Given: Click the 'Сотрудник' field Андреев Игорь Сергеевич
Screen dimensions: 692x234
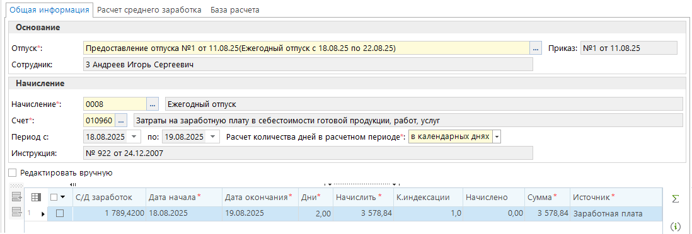Looking at the screenshot, I should pyautogui.click(x=308, y=65).
